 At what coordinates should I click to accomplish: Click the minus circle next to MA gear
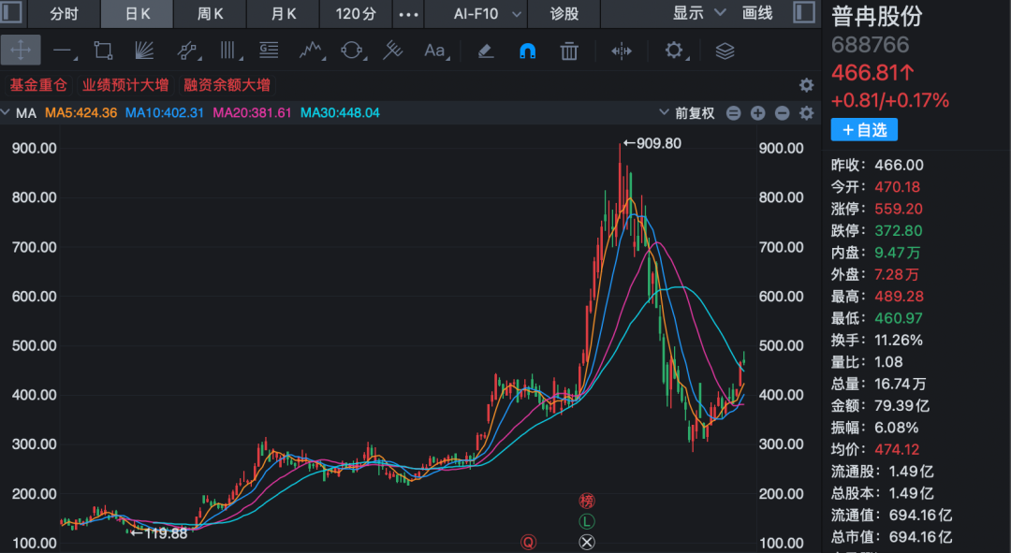point(782,113)
